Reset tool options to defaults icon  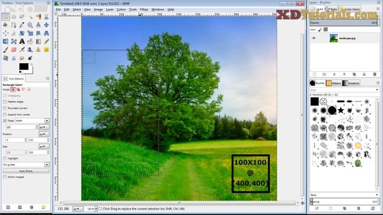[44, 207]
